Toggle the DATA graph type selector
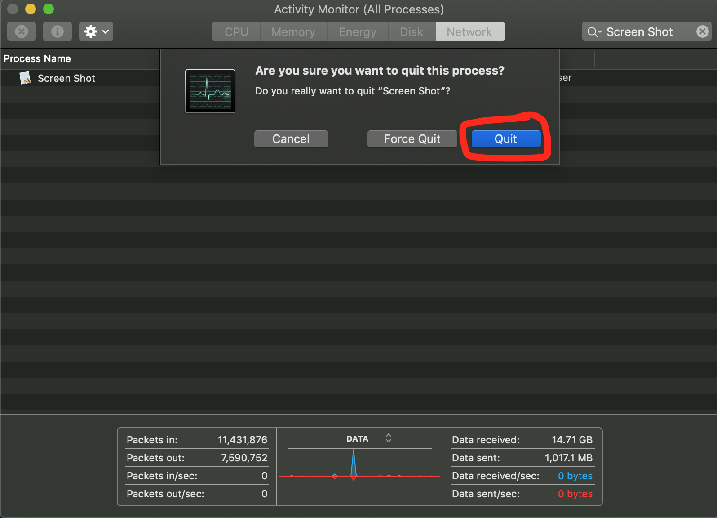717x518 pixels. click(389, 438)
